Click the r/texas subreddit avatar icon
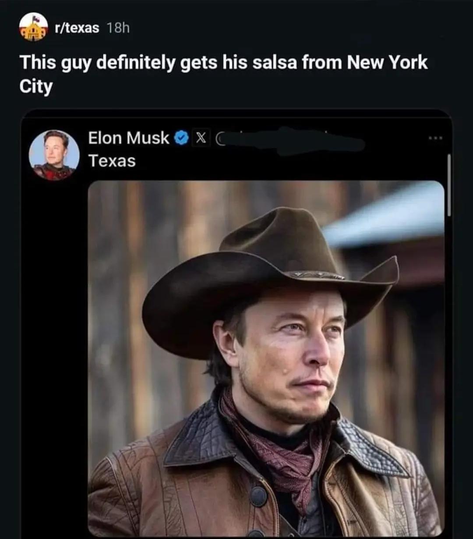 point(33,27)
